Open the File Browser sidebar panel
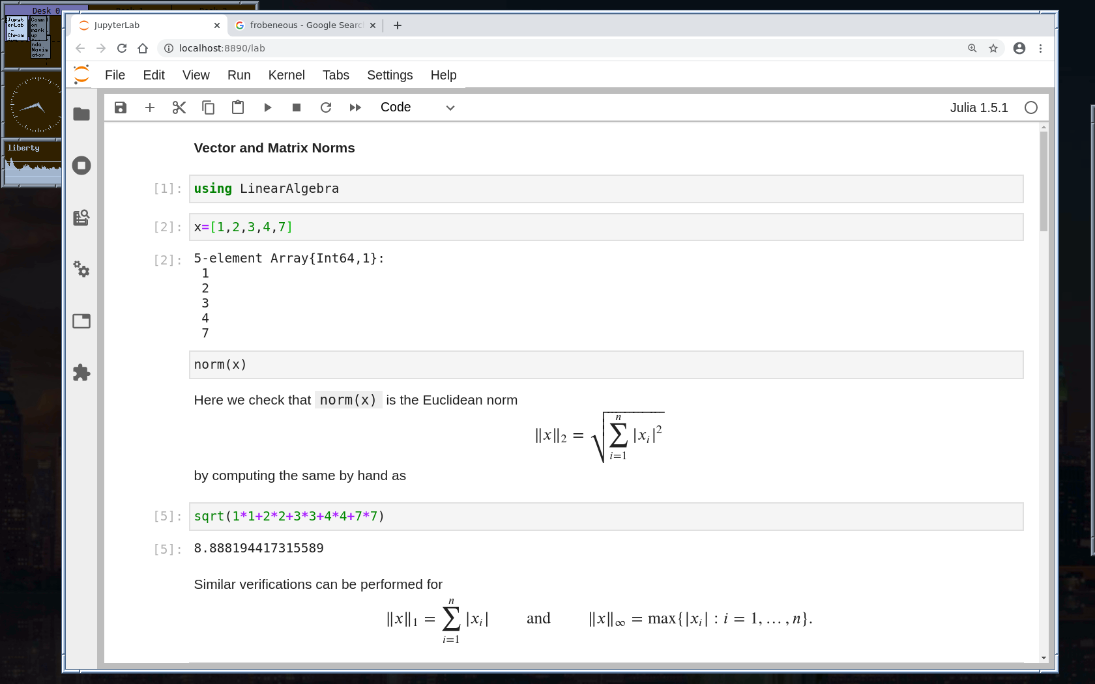 click(x=81, y=114)
